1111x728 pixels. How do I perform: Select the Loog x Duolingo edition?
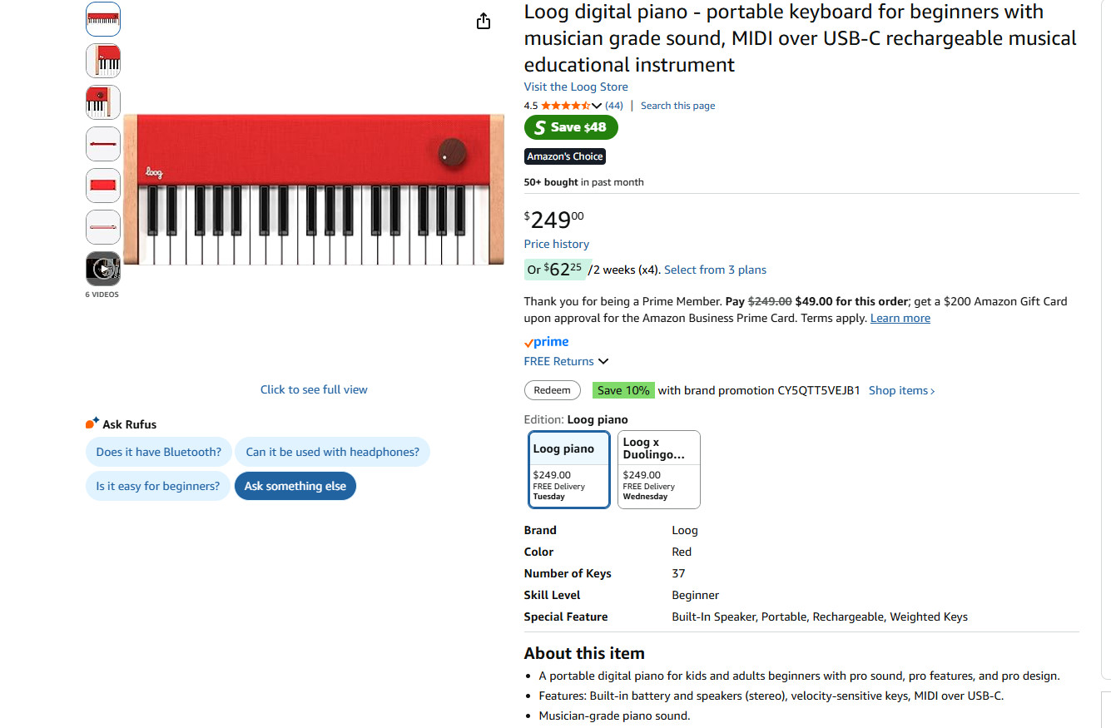click(658, 469)
